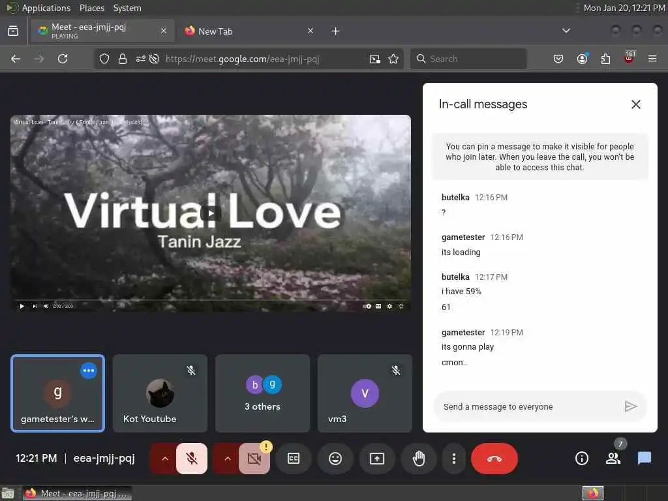The height and width of the screenshot is (501, 668).
Task: Click the next video skip button
Action: 35,307
